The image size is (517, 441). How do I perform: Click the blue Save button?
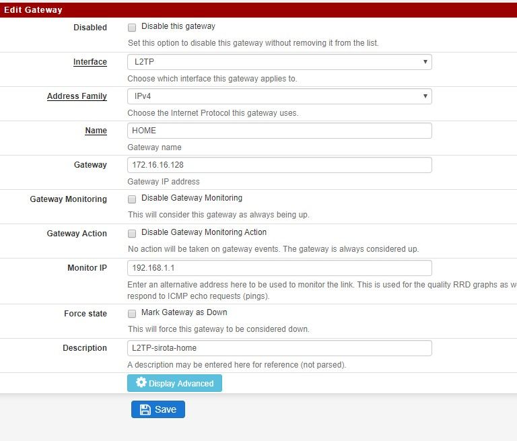158,409
